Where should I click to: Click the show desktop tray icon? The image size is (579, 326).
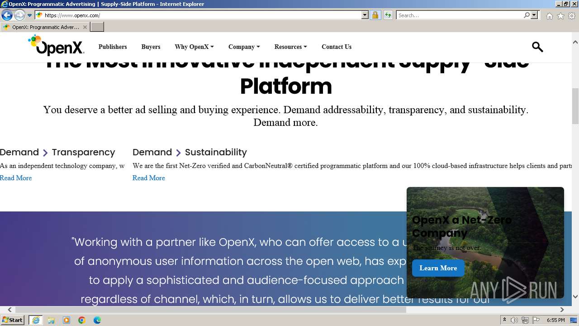click(574, 320)
